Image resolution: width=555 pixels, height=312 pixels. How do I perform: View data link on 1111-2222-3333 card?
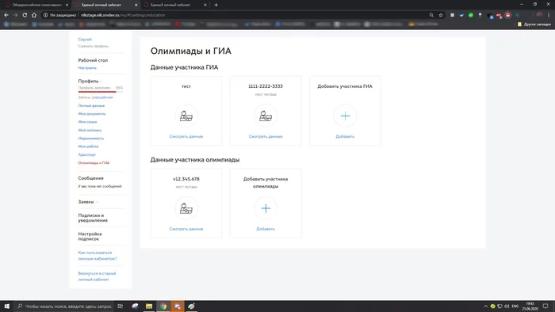click(x=266, y=136)
